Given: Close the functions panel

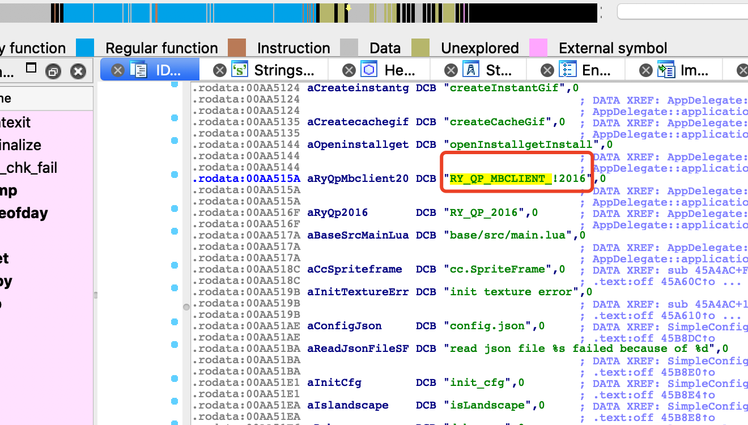Looking at the screenshot, I should tap(78, 71).
